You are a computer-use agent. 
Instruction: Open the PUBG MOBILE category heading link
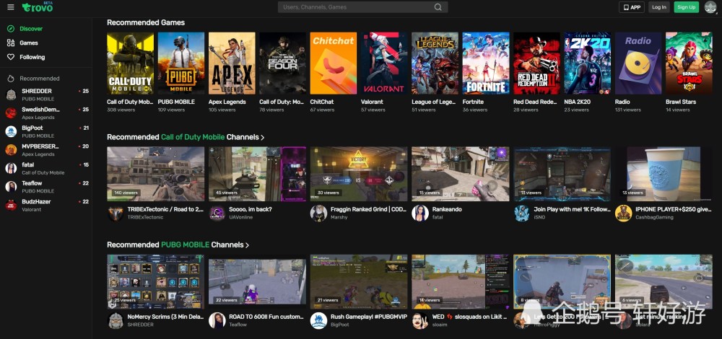pyautogui.click(x=185, y=245)
